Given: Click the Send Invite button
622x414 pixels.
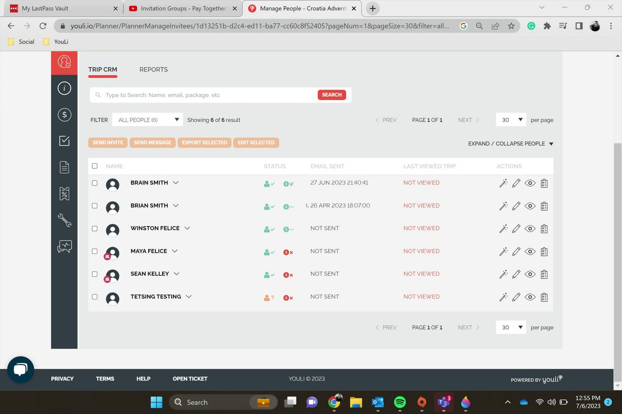Looking at the screenshot, I should [108, 143].
